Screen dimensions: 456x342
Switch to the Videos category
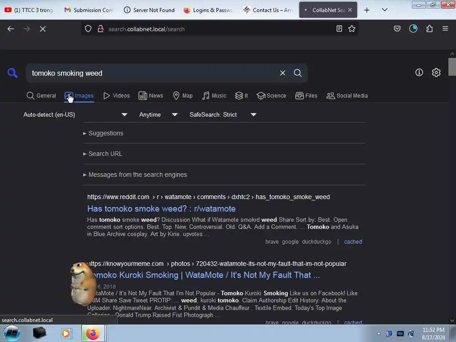click(x=117, y=96)
